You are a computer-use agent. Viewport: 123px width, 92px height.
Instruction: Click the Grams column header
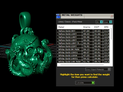87,27
